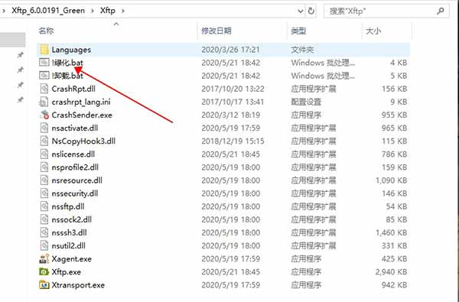
Task: Sort files by 修改日期 column
Action: coord(216,31)
